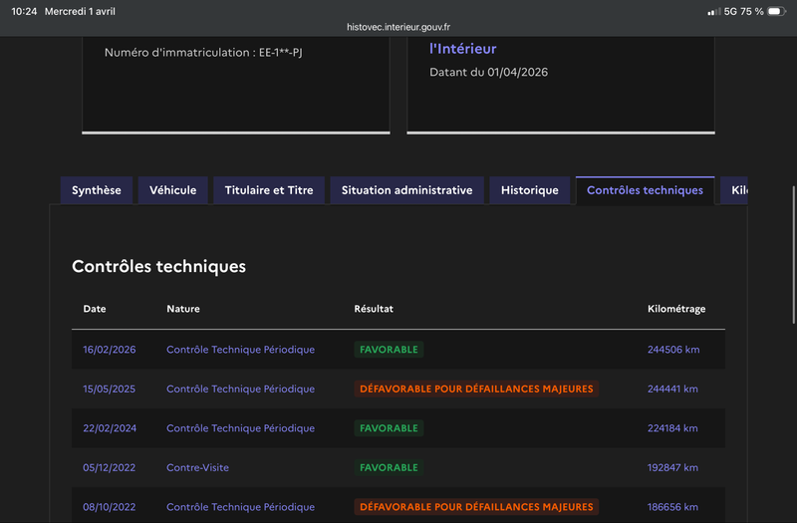Click the Contre-Visite entry
The image size is (797, 523).
[x=197, y=467]
